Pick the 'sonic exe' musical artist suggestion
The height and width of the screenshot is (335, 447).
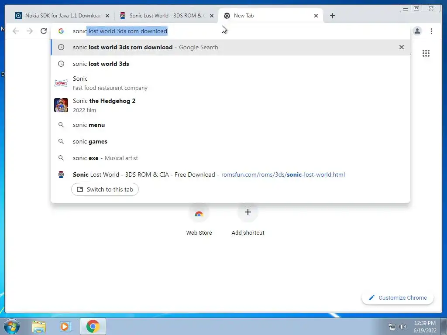(x=230, y=158)
